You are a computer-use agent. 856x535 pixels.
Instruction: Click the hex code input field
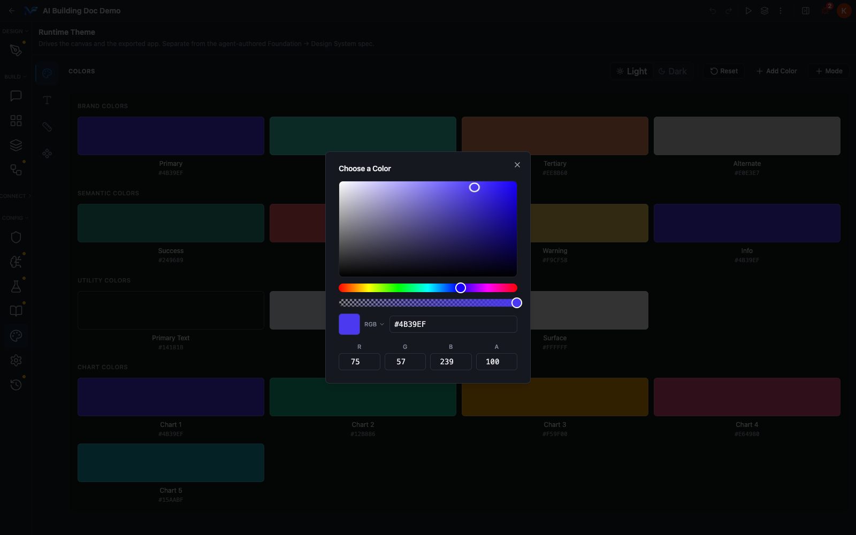tap(453, 324)
